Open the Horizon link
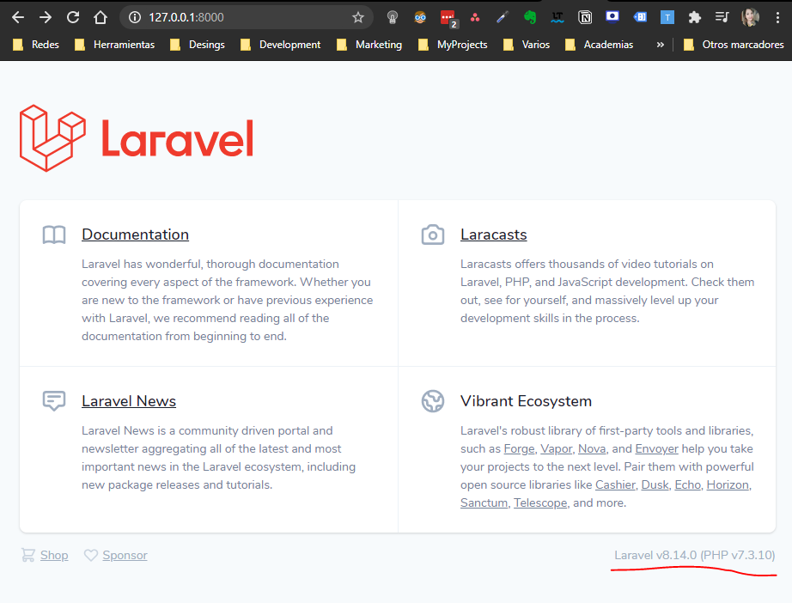 [728, 484]
